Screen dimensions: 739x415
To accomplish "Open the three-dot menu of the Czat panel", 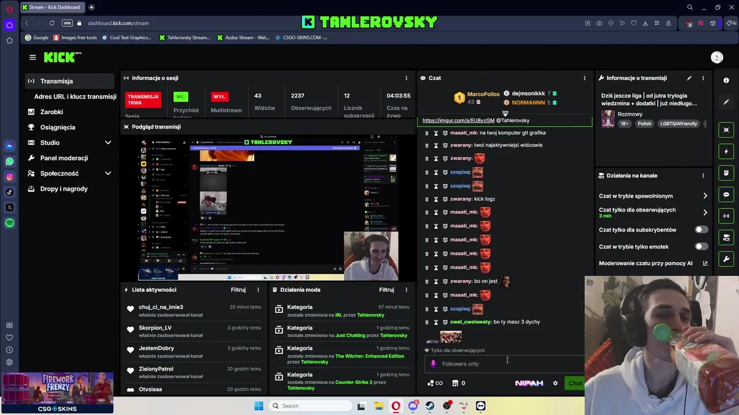I will tap(584, 78).
